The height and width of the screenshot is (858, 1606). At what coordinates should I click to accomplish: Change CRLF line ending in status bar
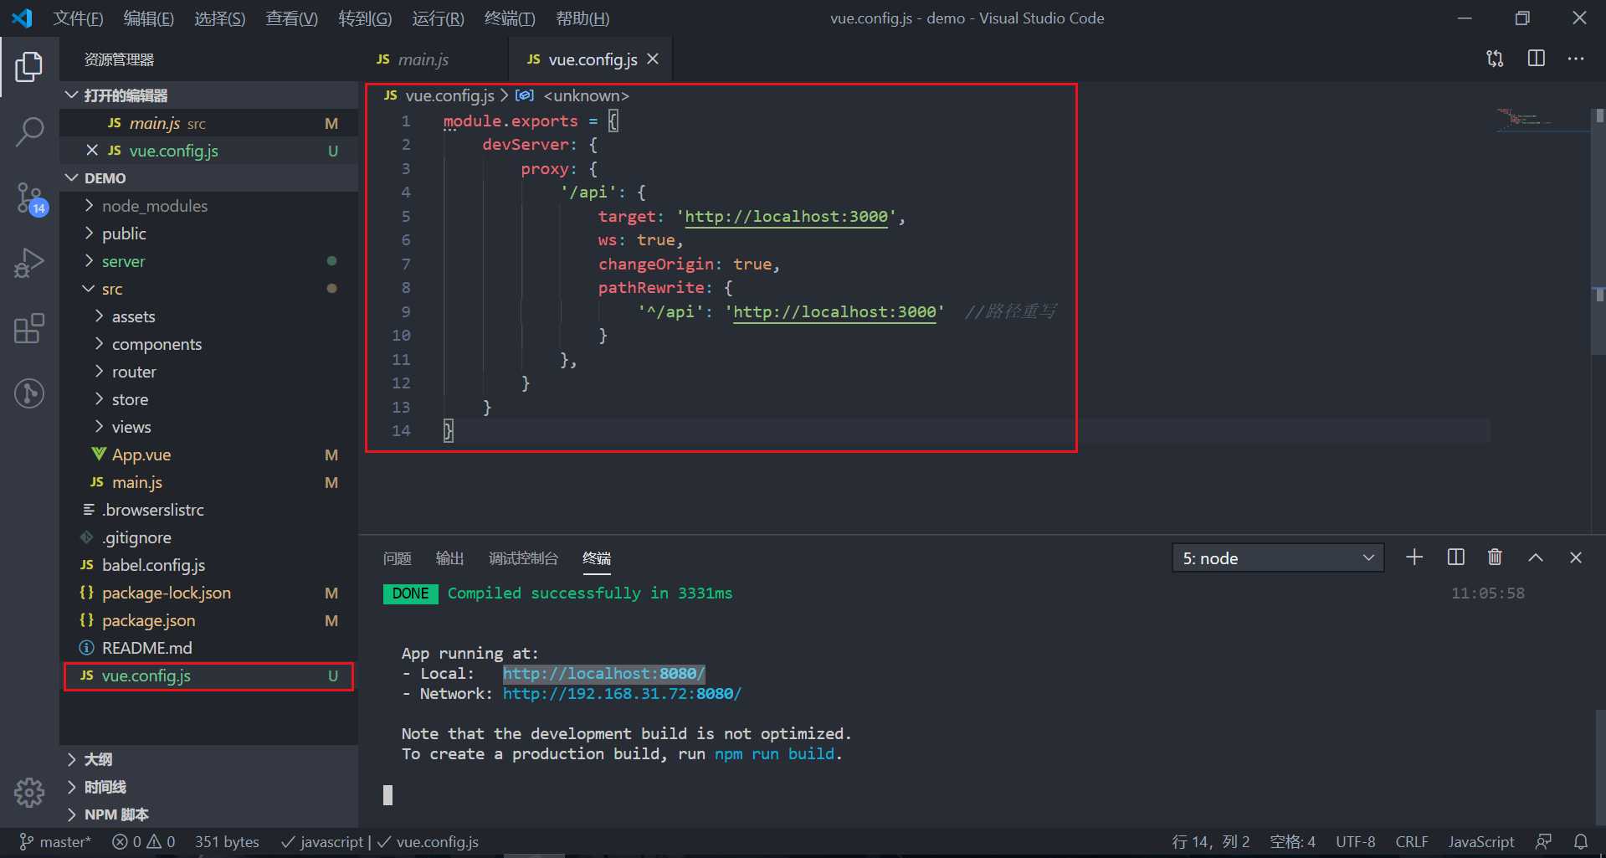coord(1412,842)
